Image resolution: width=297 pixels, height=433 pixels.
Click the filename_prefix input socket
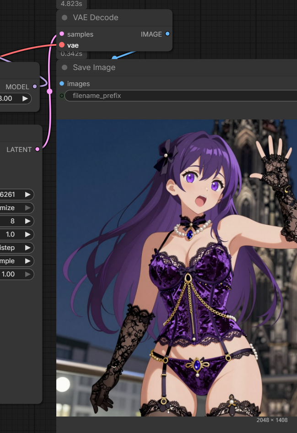tap(62, 96)
